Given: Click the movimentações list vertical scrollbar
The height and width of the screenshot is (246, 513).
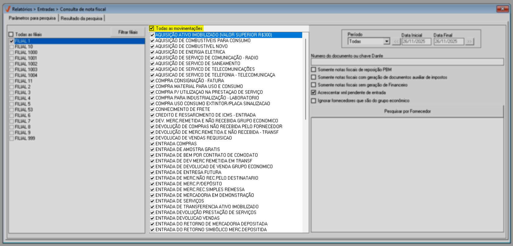Looking at the screenshot, I should click(x=305, y=79).
